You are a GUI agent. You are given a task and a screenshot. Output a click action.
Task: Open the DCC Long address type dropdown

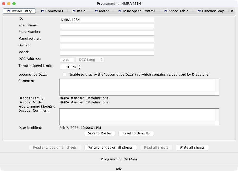(90, 60)
